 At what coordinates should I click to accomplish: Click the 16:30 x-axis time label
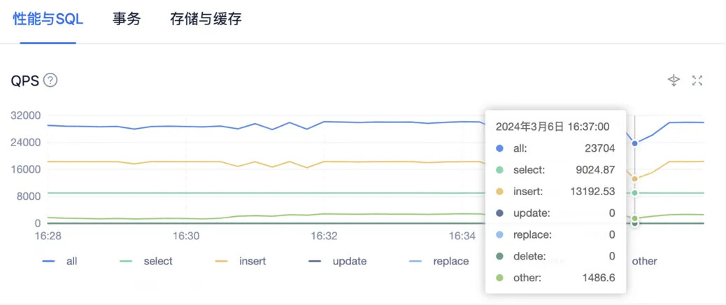coord(186,236)
